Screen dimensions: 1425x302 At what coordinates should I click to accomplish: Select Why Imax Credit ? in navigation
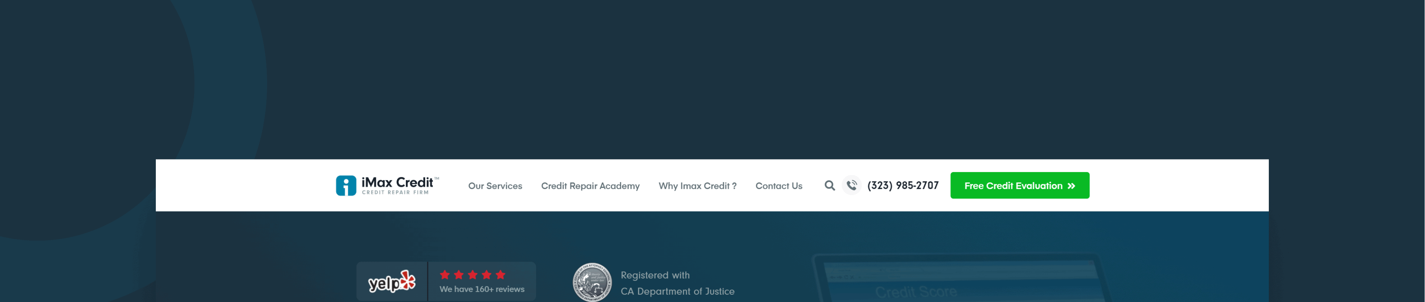coord(697,186)
